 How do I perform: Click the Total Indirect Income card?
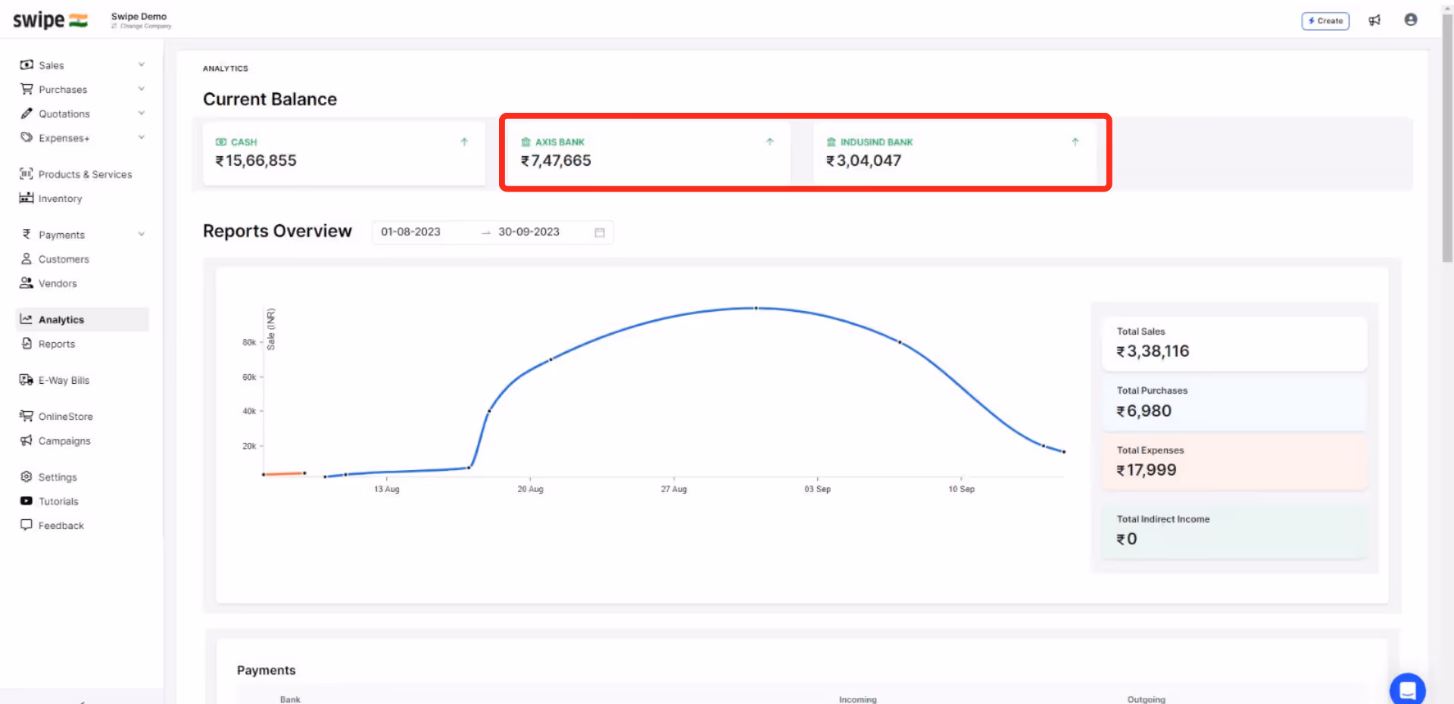1234,531
